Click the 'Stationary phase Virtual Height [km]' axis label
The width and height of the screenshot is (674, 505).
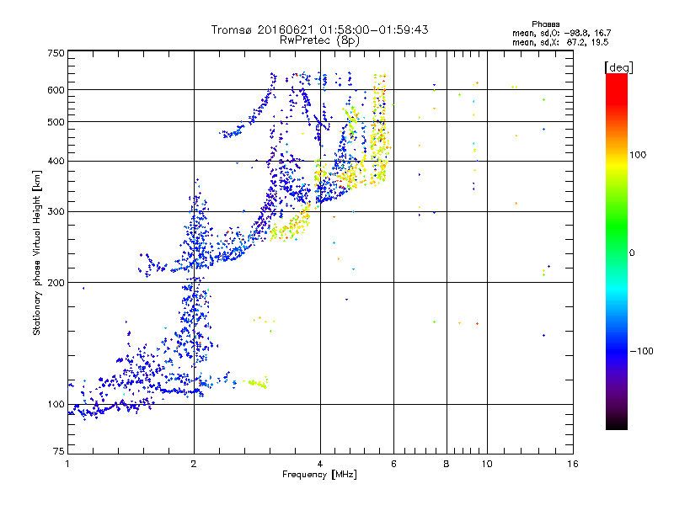click(37, 252)
